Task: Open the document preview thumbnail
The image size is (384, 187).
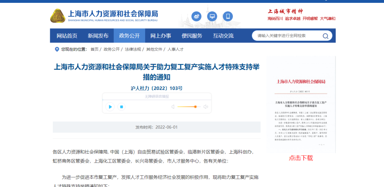Action: [301, 105]
